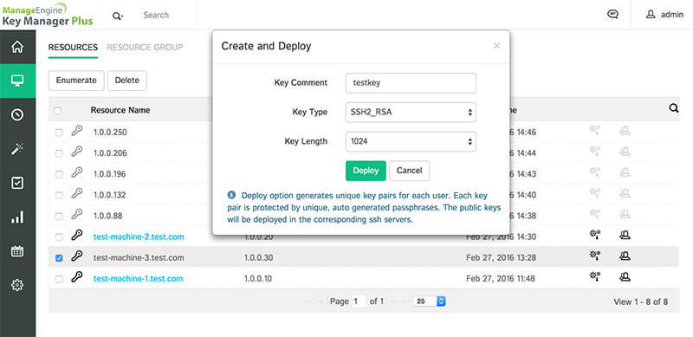Viewport: 693px width, 337px height.
Task: Open the test-machine-2.test.com link
Action: [139, 237]
